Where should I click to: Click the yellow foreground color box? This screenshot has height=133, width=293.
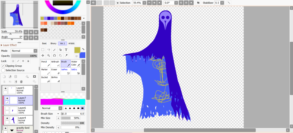(77, 50)
